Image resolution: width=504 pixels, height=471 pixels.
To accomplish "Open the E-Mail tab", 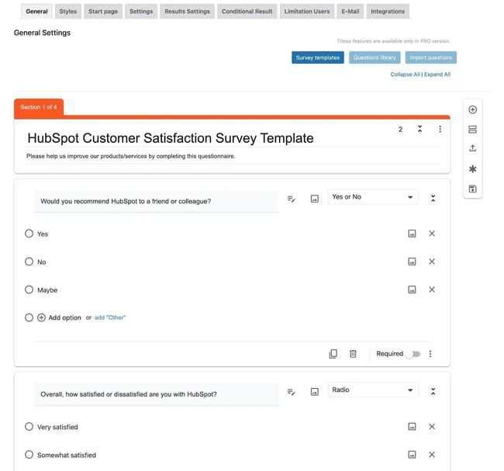I will 350,12.
